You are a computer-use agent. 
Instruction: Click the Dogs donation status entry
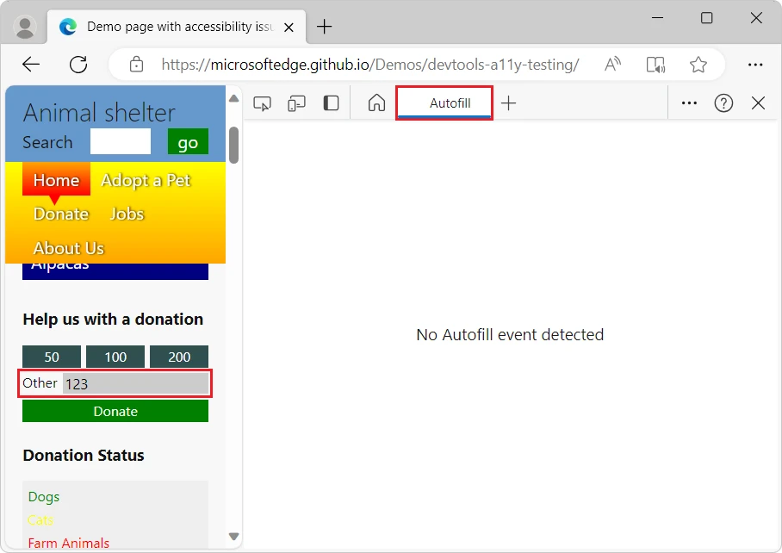coord(44,497)
